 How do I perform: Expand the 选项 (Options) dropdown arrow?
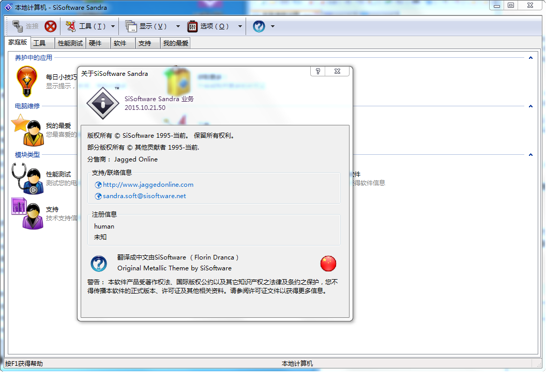(240, 26)
